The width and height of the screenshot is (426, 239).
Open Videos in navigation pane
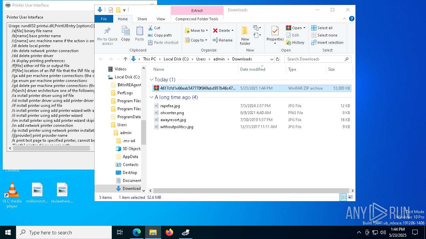coord(117,69)
